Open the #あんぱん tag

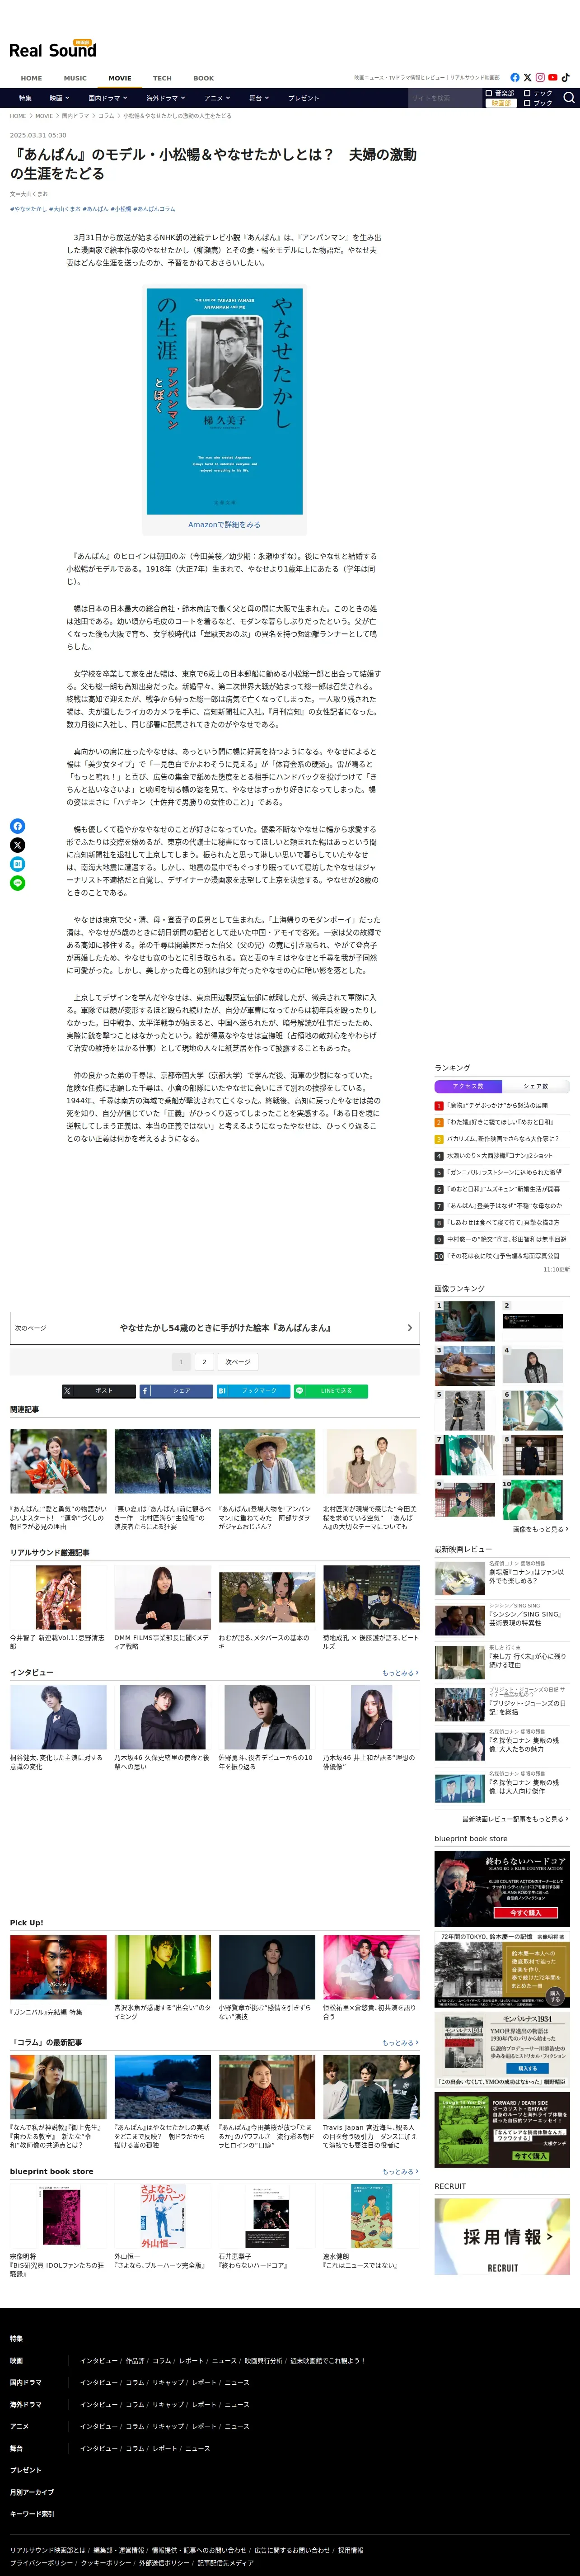[95, 209]
